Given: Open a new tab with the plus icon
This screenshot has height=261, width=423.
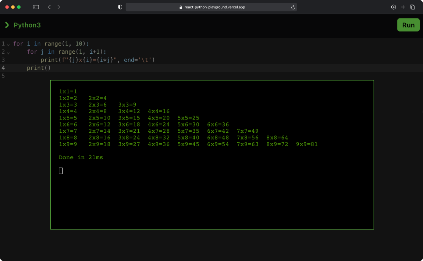Looking at the screenshot, I should coord(403,7).
